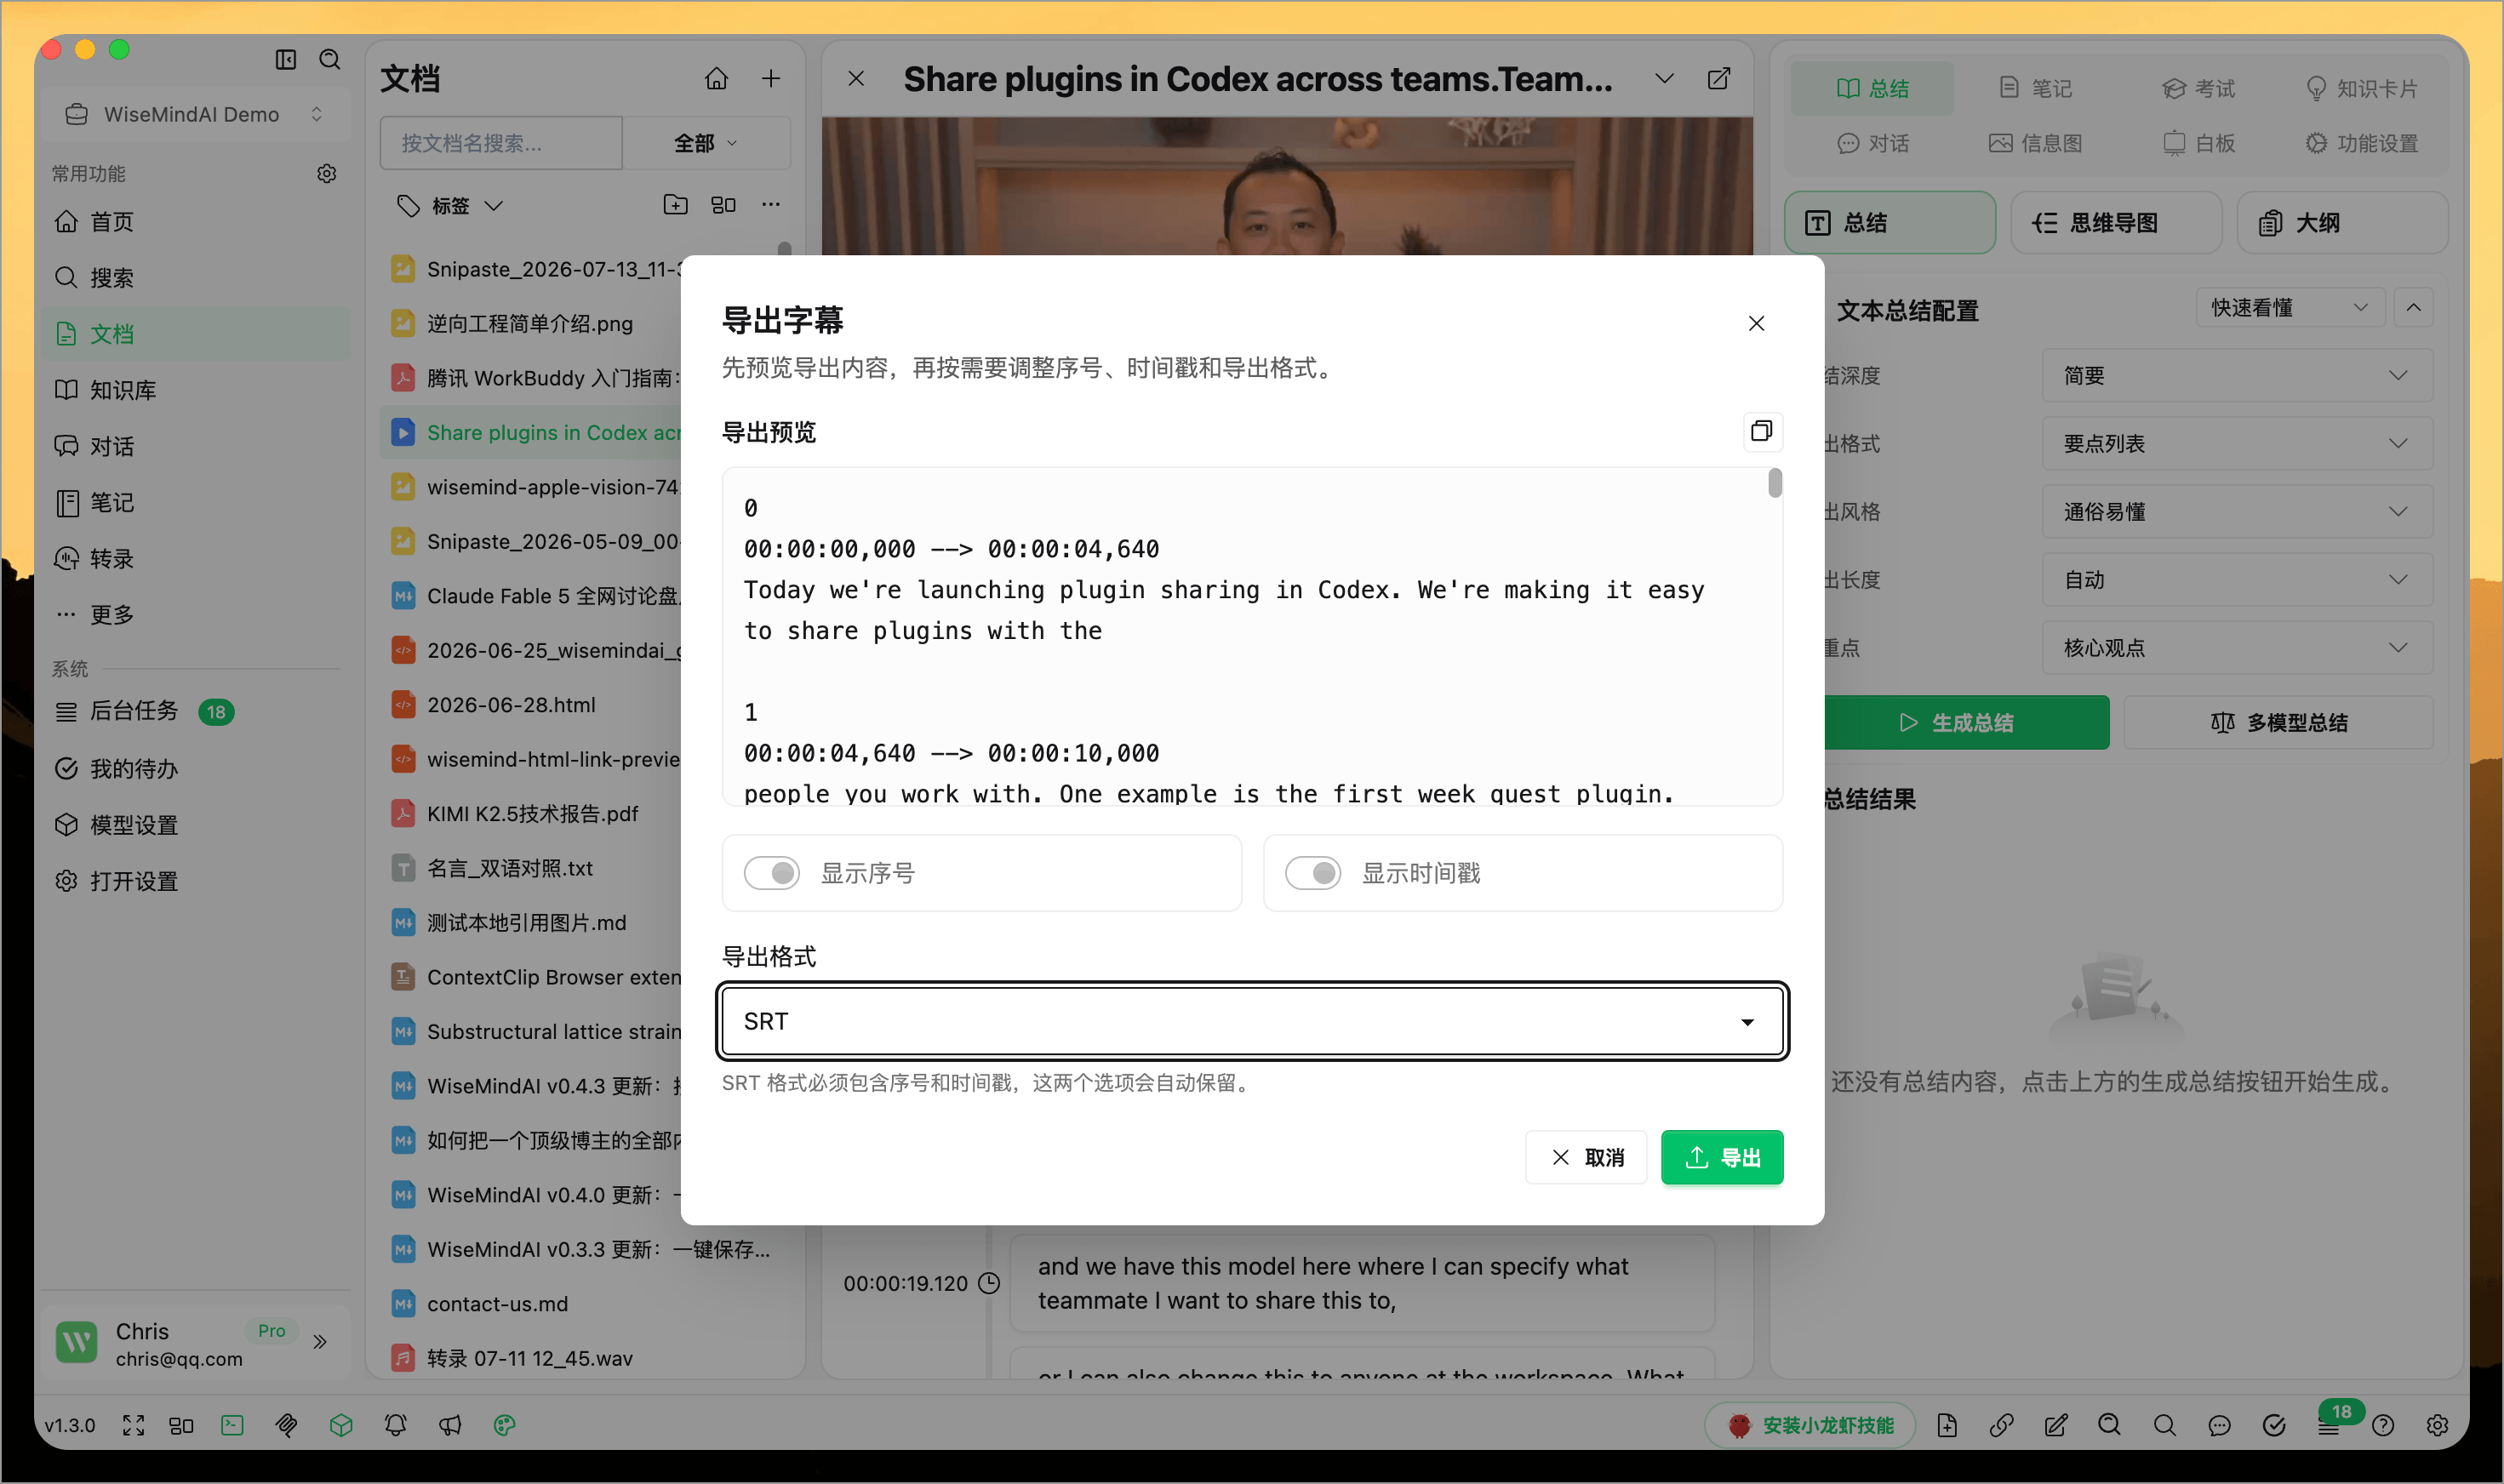
Task: Click the 多模型总结 button
Action: (2278, 722)
